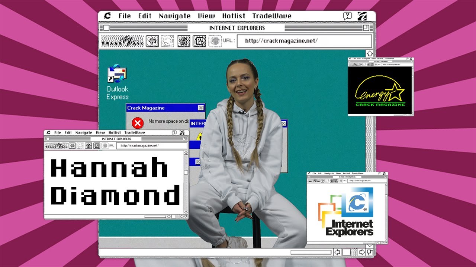Close the second dialog behind the person
476x267 pixels.
tap(284, 123)
